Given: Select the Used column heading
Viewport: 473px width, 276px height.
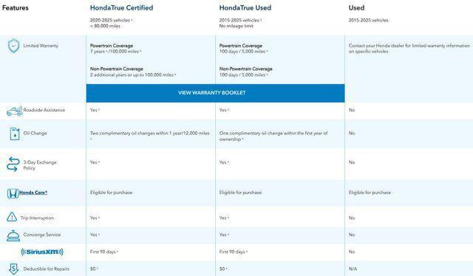Looking at the screenshot, I should [x=356, y=8].
